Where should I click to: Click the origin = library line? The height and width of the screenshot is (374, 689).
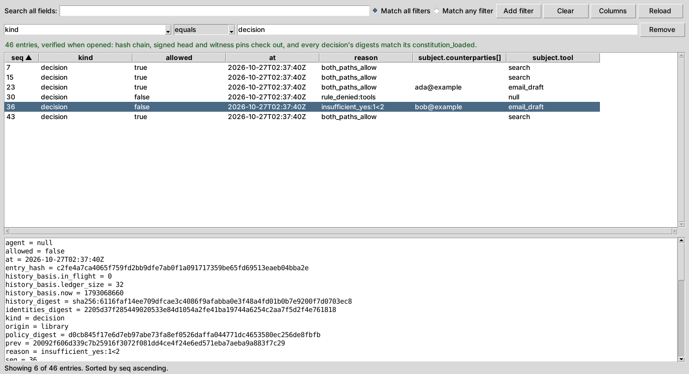(37, 326)
